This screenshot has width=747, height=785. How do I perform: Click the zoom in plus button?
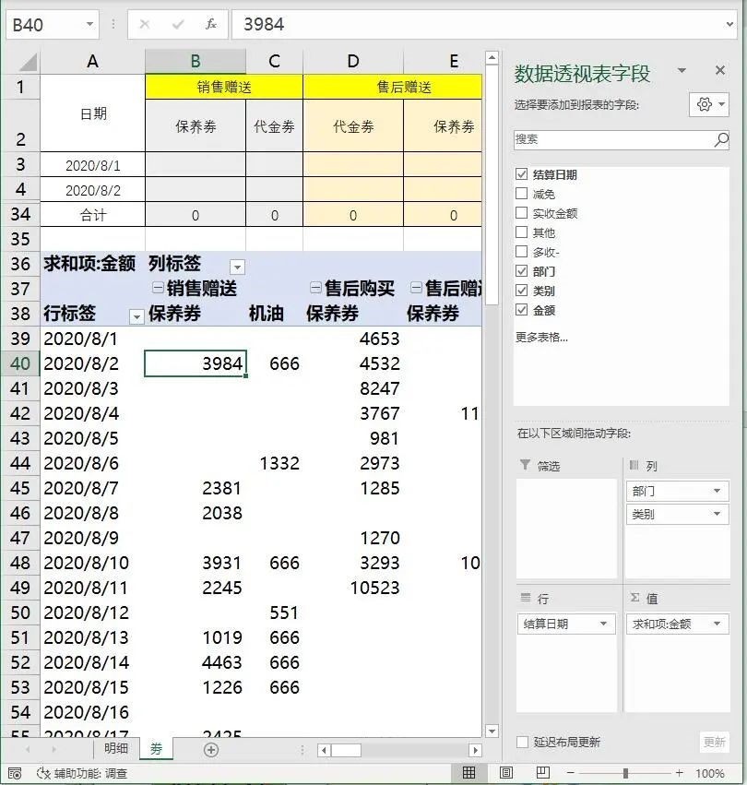click(679, 773)
